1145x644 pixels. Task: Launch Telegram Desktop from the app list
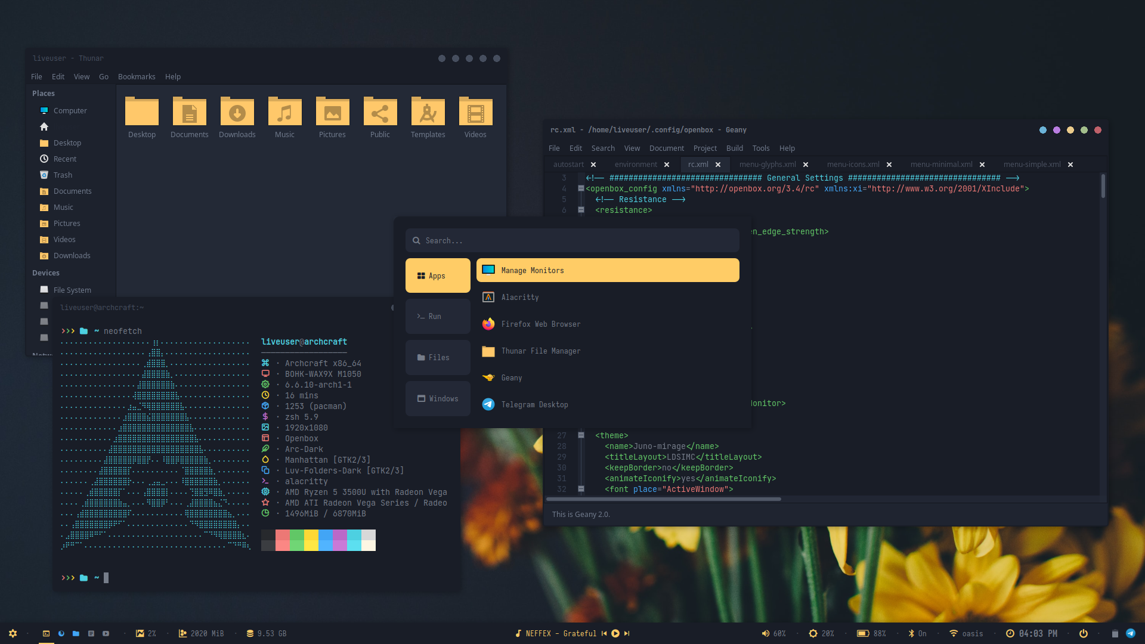click(534, 404)
